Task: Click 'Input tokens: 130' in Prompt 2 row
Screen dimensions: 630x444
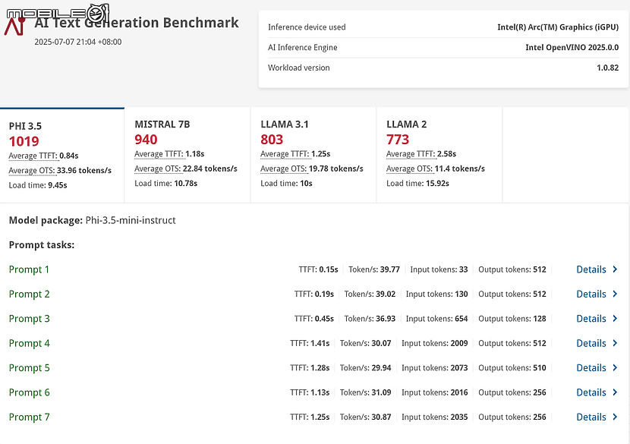Action: (x=436, y=294)
